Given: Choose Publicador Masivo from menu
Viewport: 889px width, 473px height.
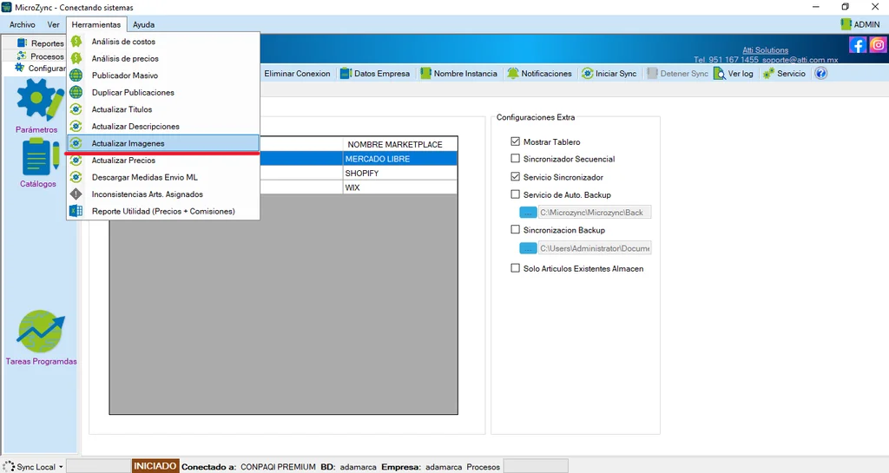Looking at the screenshot, I should point(163,76).
